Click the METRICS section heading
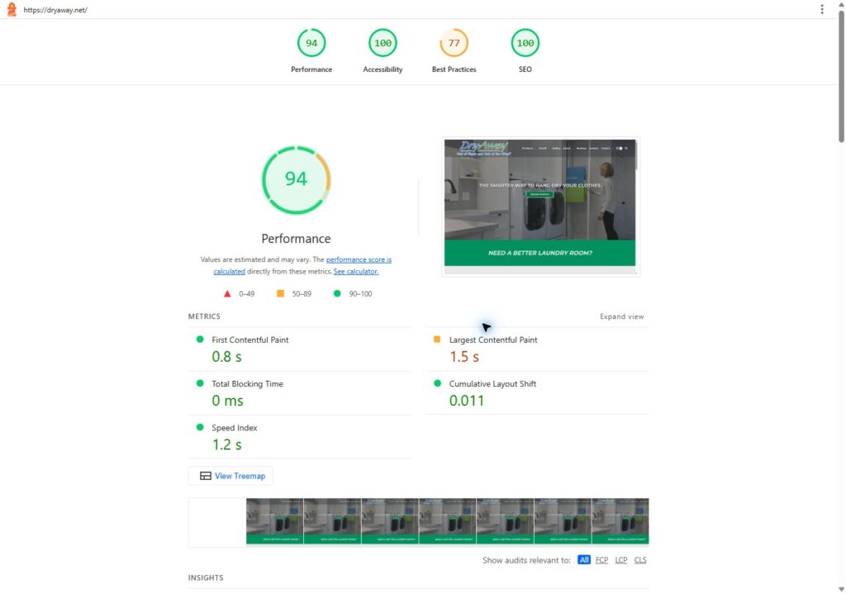Image resolution: width=846 pixels, height=594 pixels. tap(204, 316)
